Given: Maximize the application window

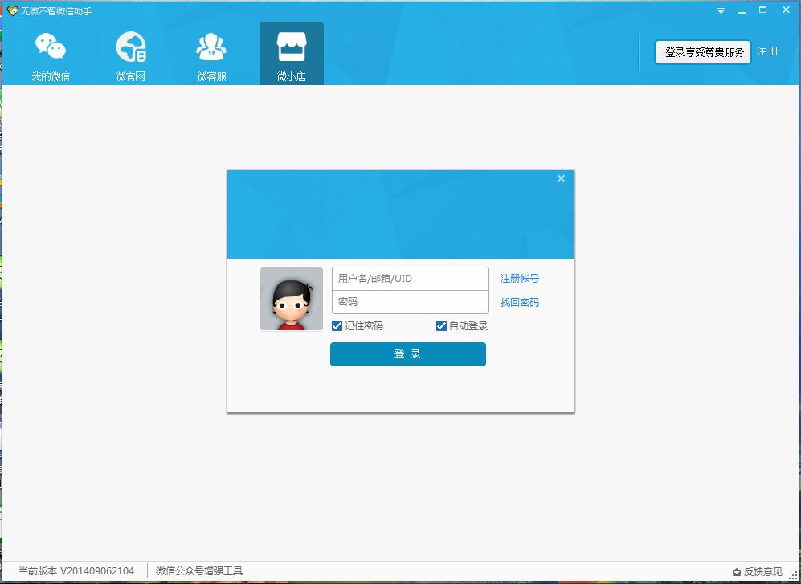Looking at the screenshot, I should pos(763,10).
